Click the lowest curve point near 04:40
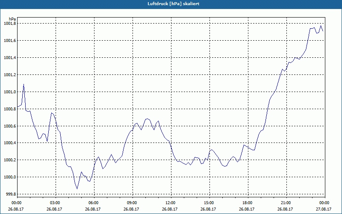The image size is (342, 214). pyautogui.click(x=77, y=189)
